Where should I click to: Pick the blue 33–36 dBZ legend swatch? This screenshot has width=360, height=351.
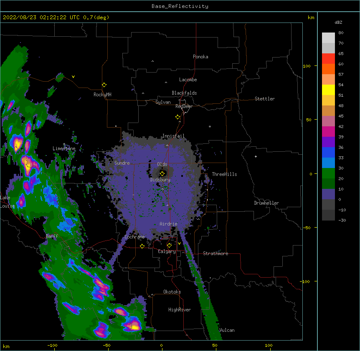[328, 152]
